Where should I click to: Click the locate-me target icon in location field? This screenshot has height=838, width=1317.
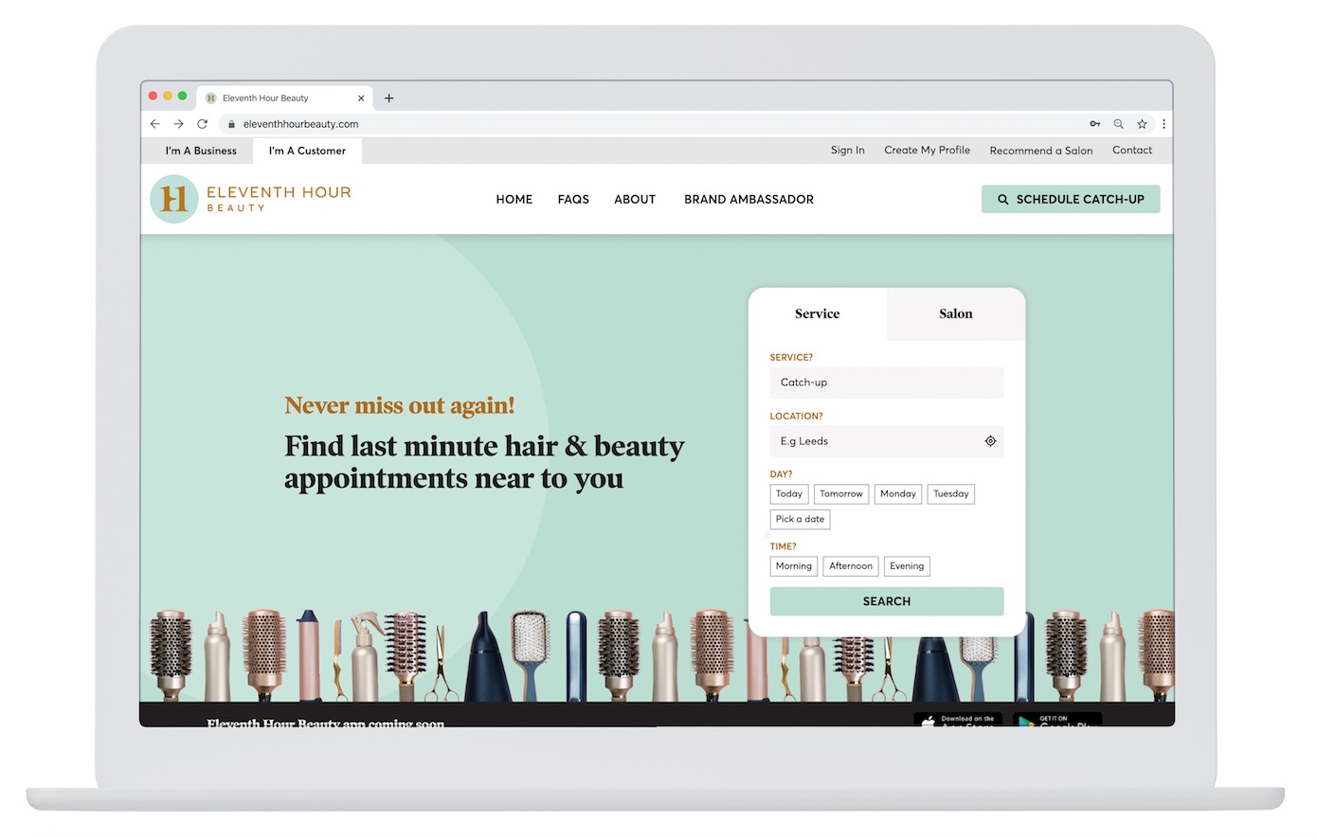click(990, 441)
